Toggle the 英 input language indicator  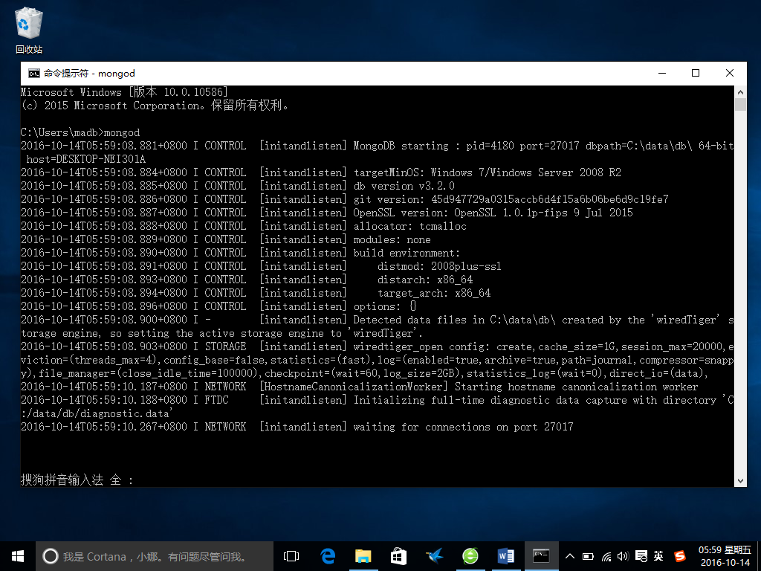point(658,556)
